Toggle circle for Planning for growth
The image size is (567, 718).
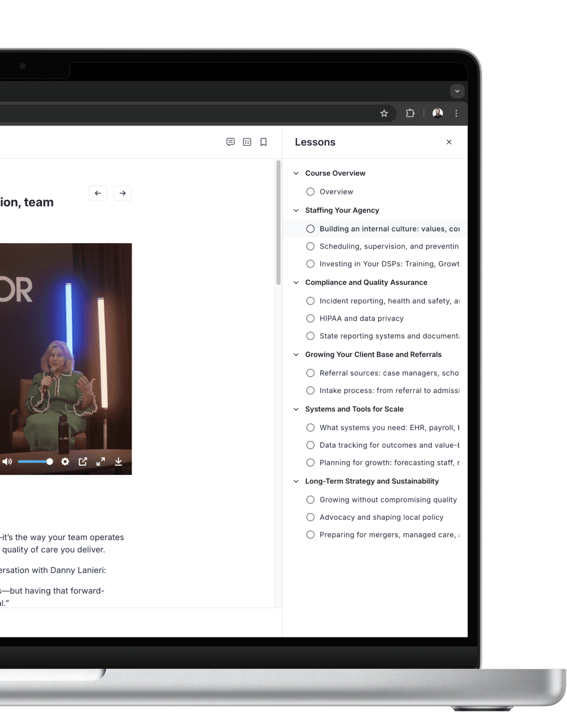[x=310, y=463]
